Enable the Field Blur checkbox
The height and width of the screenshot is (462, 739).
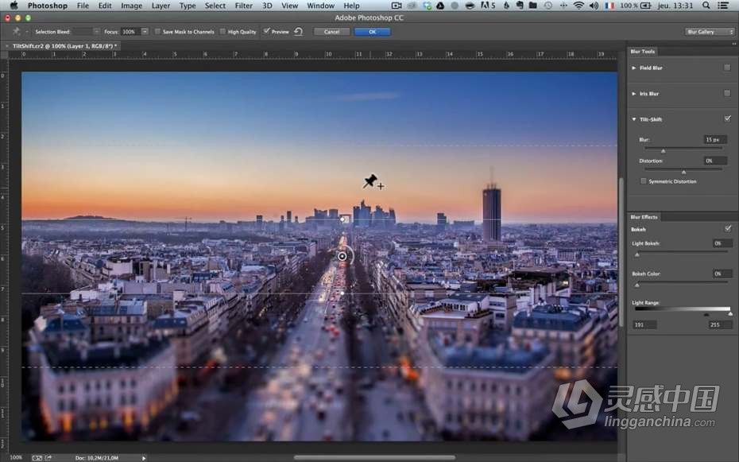pos(727,68)
